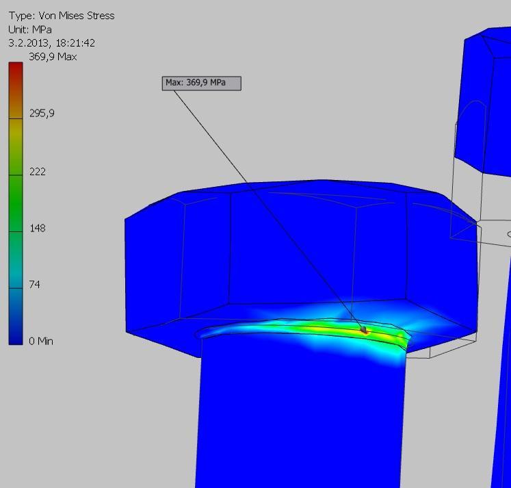The image size is (511, 488).
Task: Click the '369,9 Max' legend value
Action: (x=53, y=57)
